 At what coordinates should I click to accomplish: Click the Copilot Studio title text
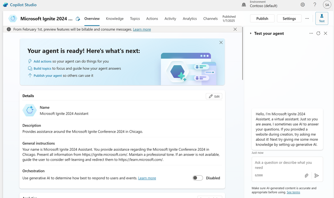tap(23, 5)
